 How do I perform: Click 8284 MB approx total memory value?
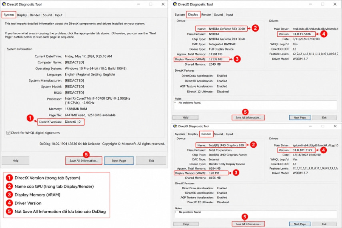[x=215, y=168]
